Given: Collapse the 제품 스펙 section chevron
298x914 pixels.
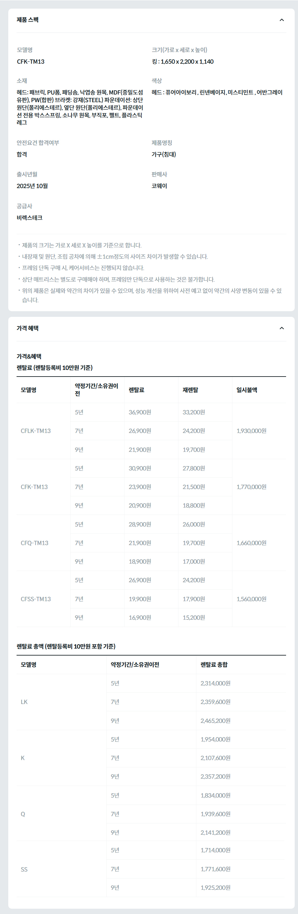Looking at the screenshot, I should [x=282, y=20].
